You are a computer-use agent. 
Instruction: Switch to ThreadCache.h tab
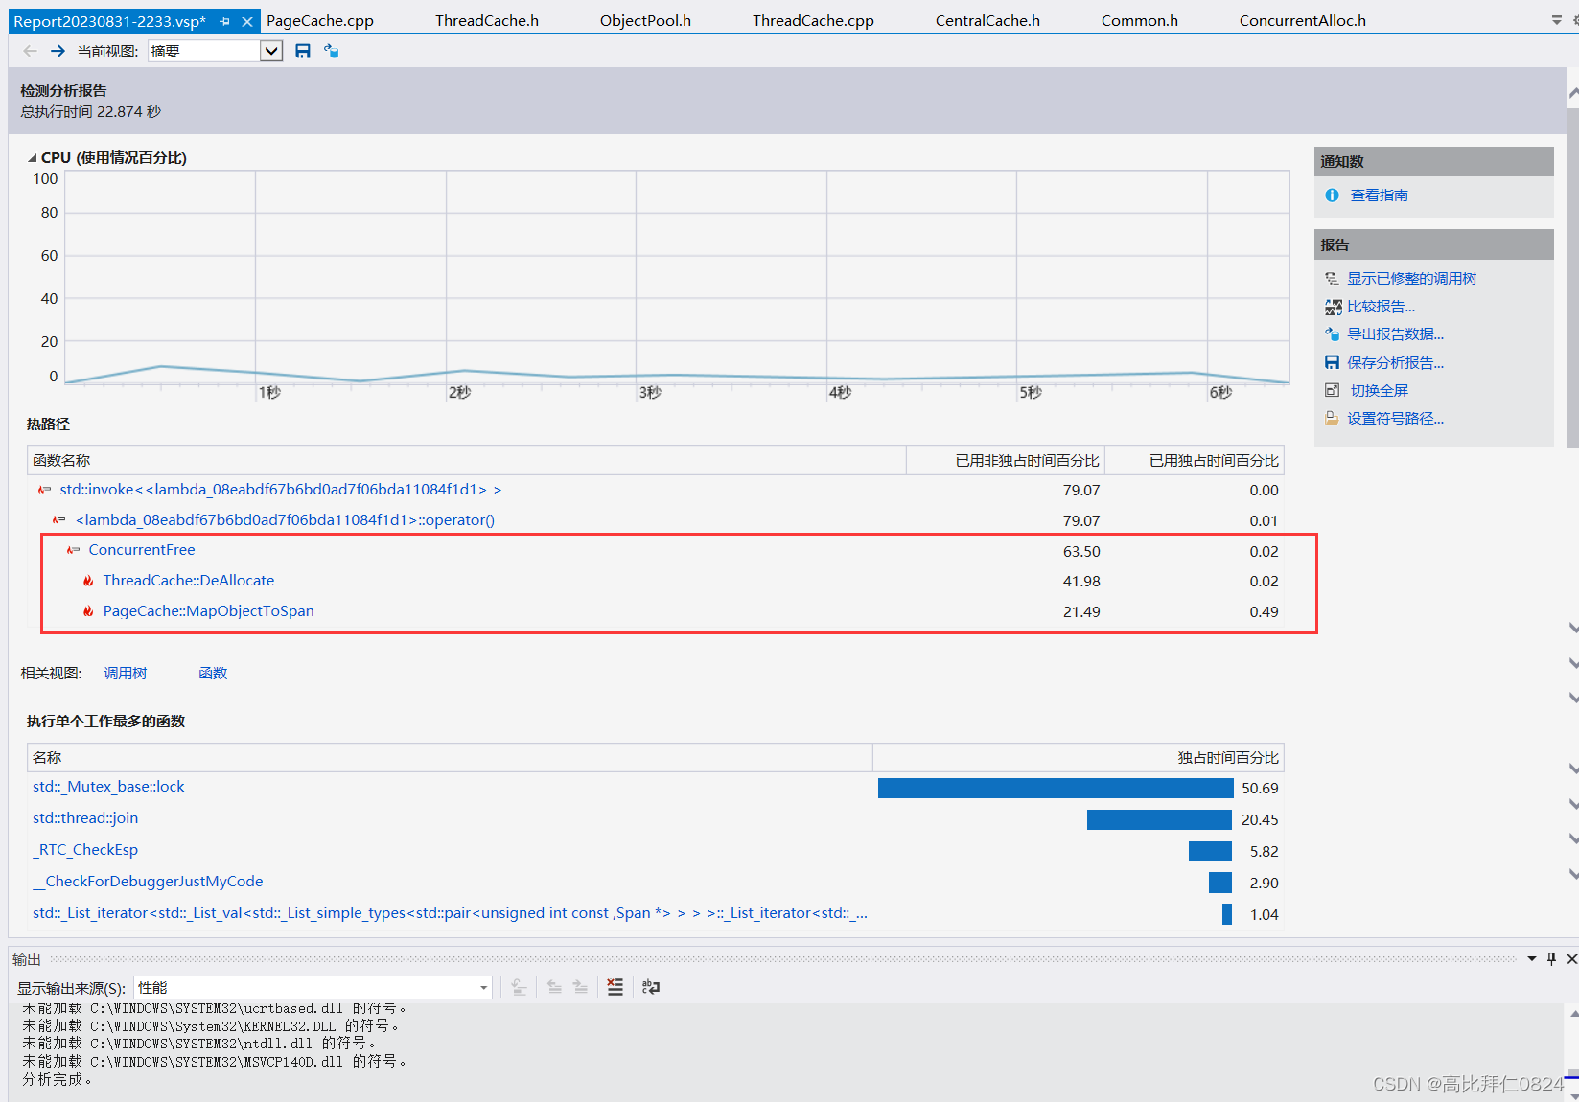(x=487, y=20)
